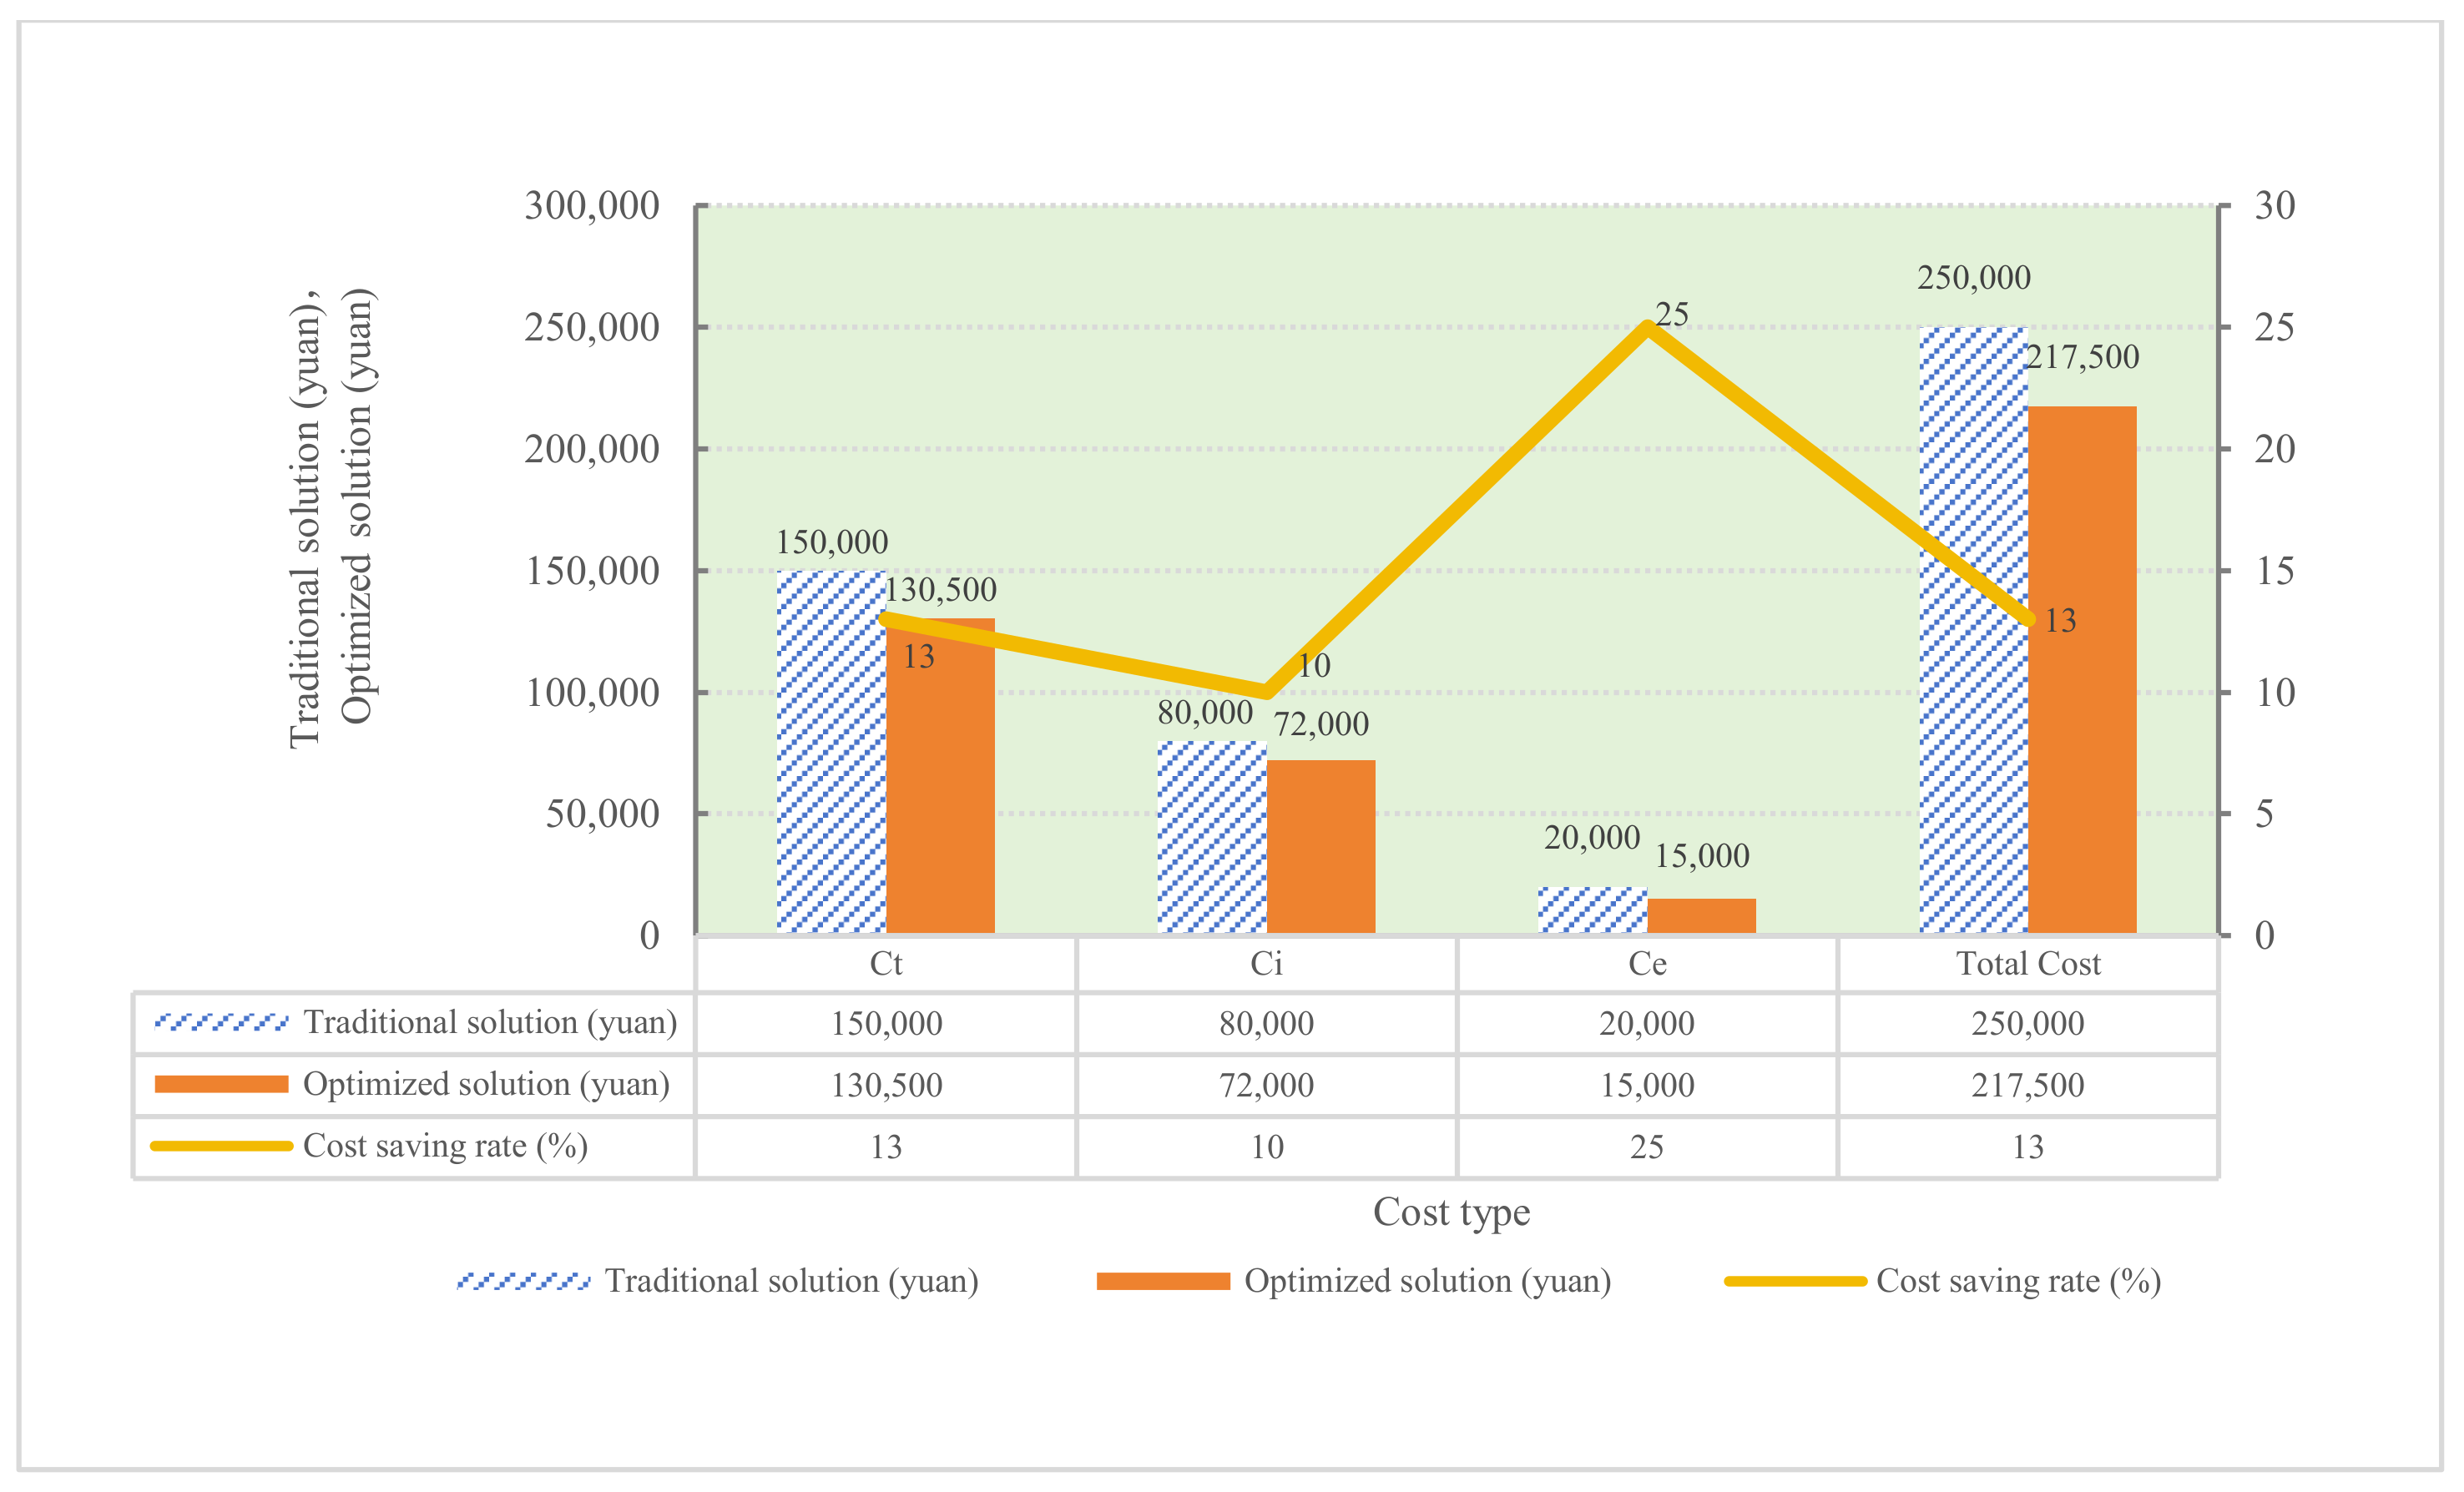The width and height of the screenshot is (2464, 1492).
Task: Click the "Total Cost" category label
Action: (2028, 964)
